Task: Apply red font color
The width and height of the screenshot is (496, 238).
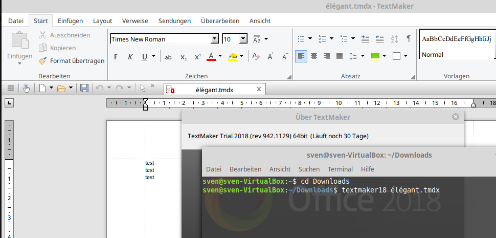Action: 211,57
